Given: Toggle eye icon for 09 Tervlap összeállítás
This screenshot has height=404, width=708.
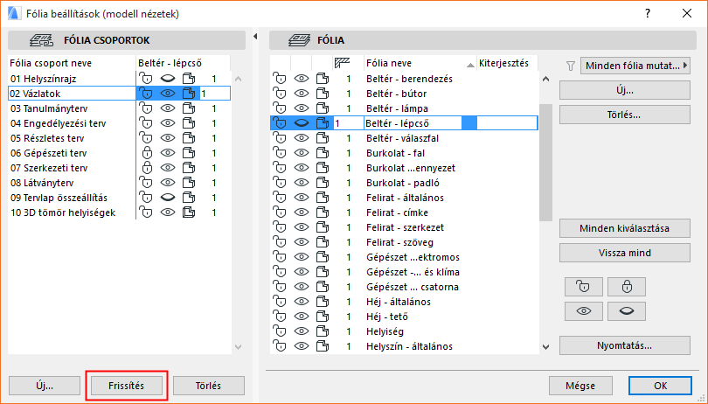Looking at the screenshot, I should [x=167, y=198].
